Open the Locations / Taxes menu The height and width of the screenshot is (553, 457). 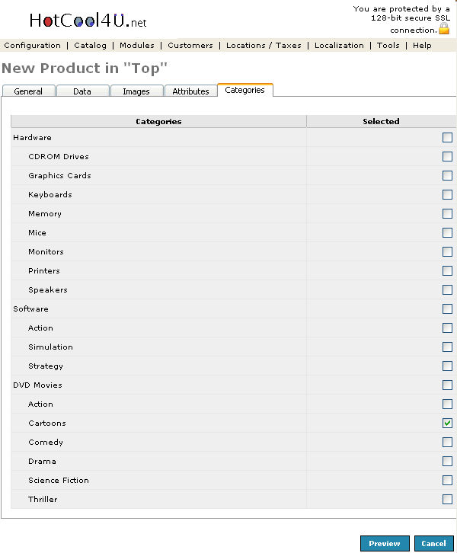264,46
